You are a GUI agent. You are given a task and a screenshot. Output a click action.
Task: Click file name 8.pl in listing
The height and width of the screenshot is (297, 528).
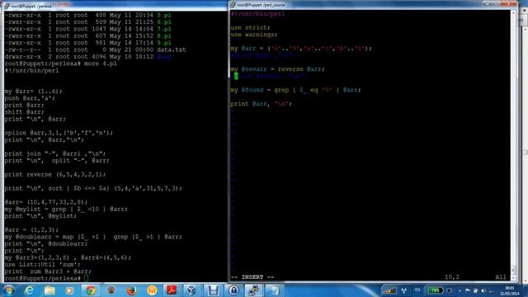(164, 35)
